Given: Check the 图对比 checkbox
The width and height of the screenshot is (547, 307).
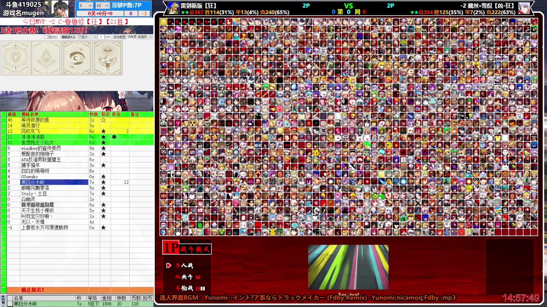Looking at the screenshot, I should (x=46, y=37).
